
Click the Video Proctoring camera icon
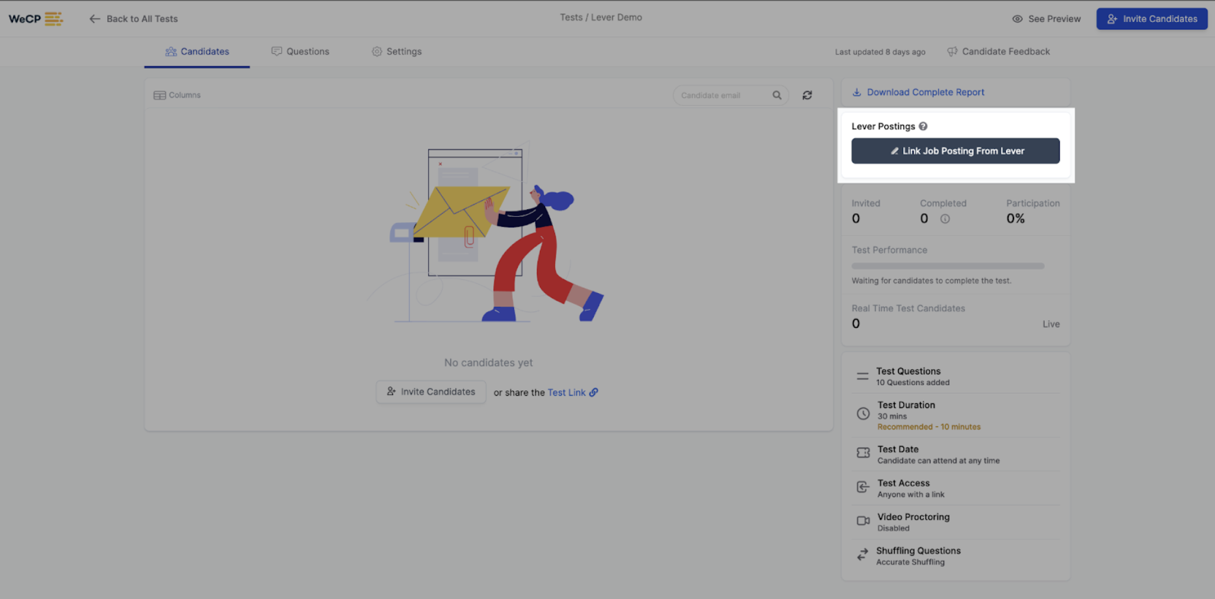pos(863,521)
